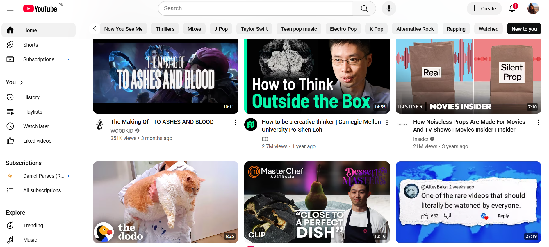Select the J-Pop chip
The height and width of the screenshot is (247, 549).
221,29
